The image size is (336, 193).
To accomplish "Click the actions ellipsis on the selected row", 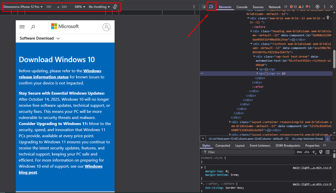I will [202, 74].
